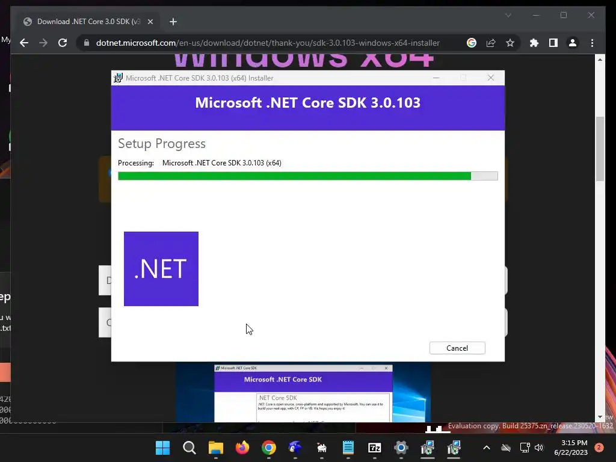Close the Download .NET Core tab
This screenshot has width=616, height=462.
pyautogui.click(x=150, y=22)
